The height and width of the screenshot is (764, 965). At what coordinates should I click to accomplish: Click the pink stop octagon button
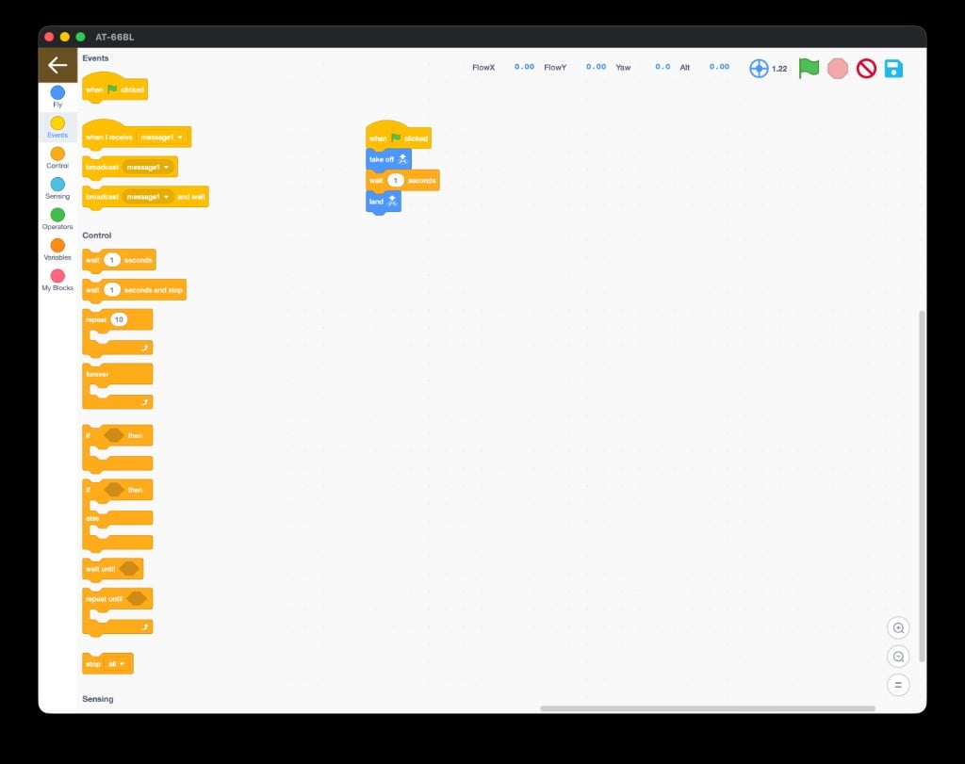[838, 68]
